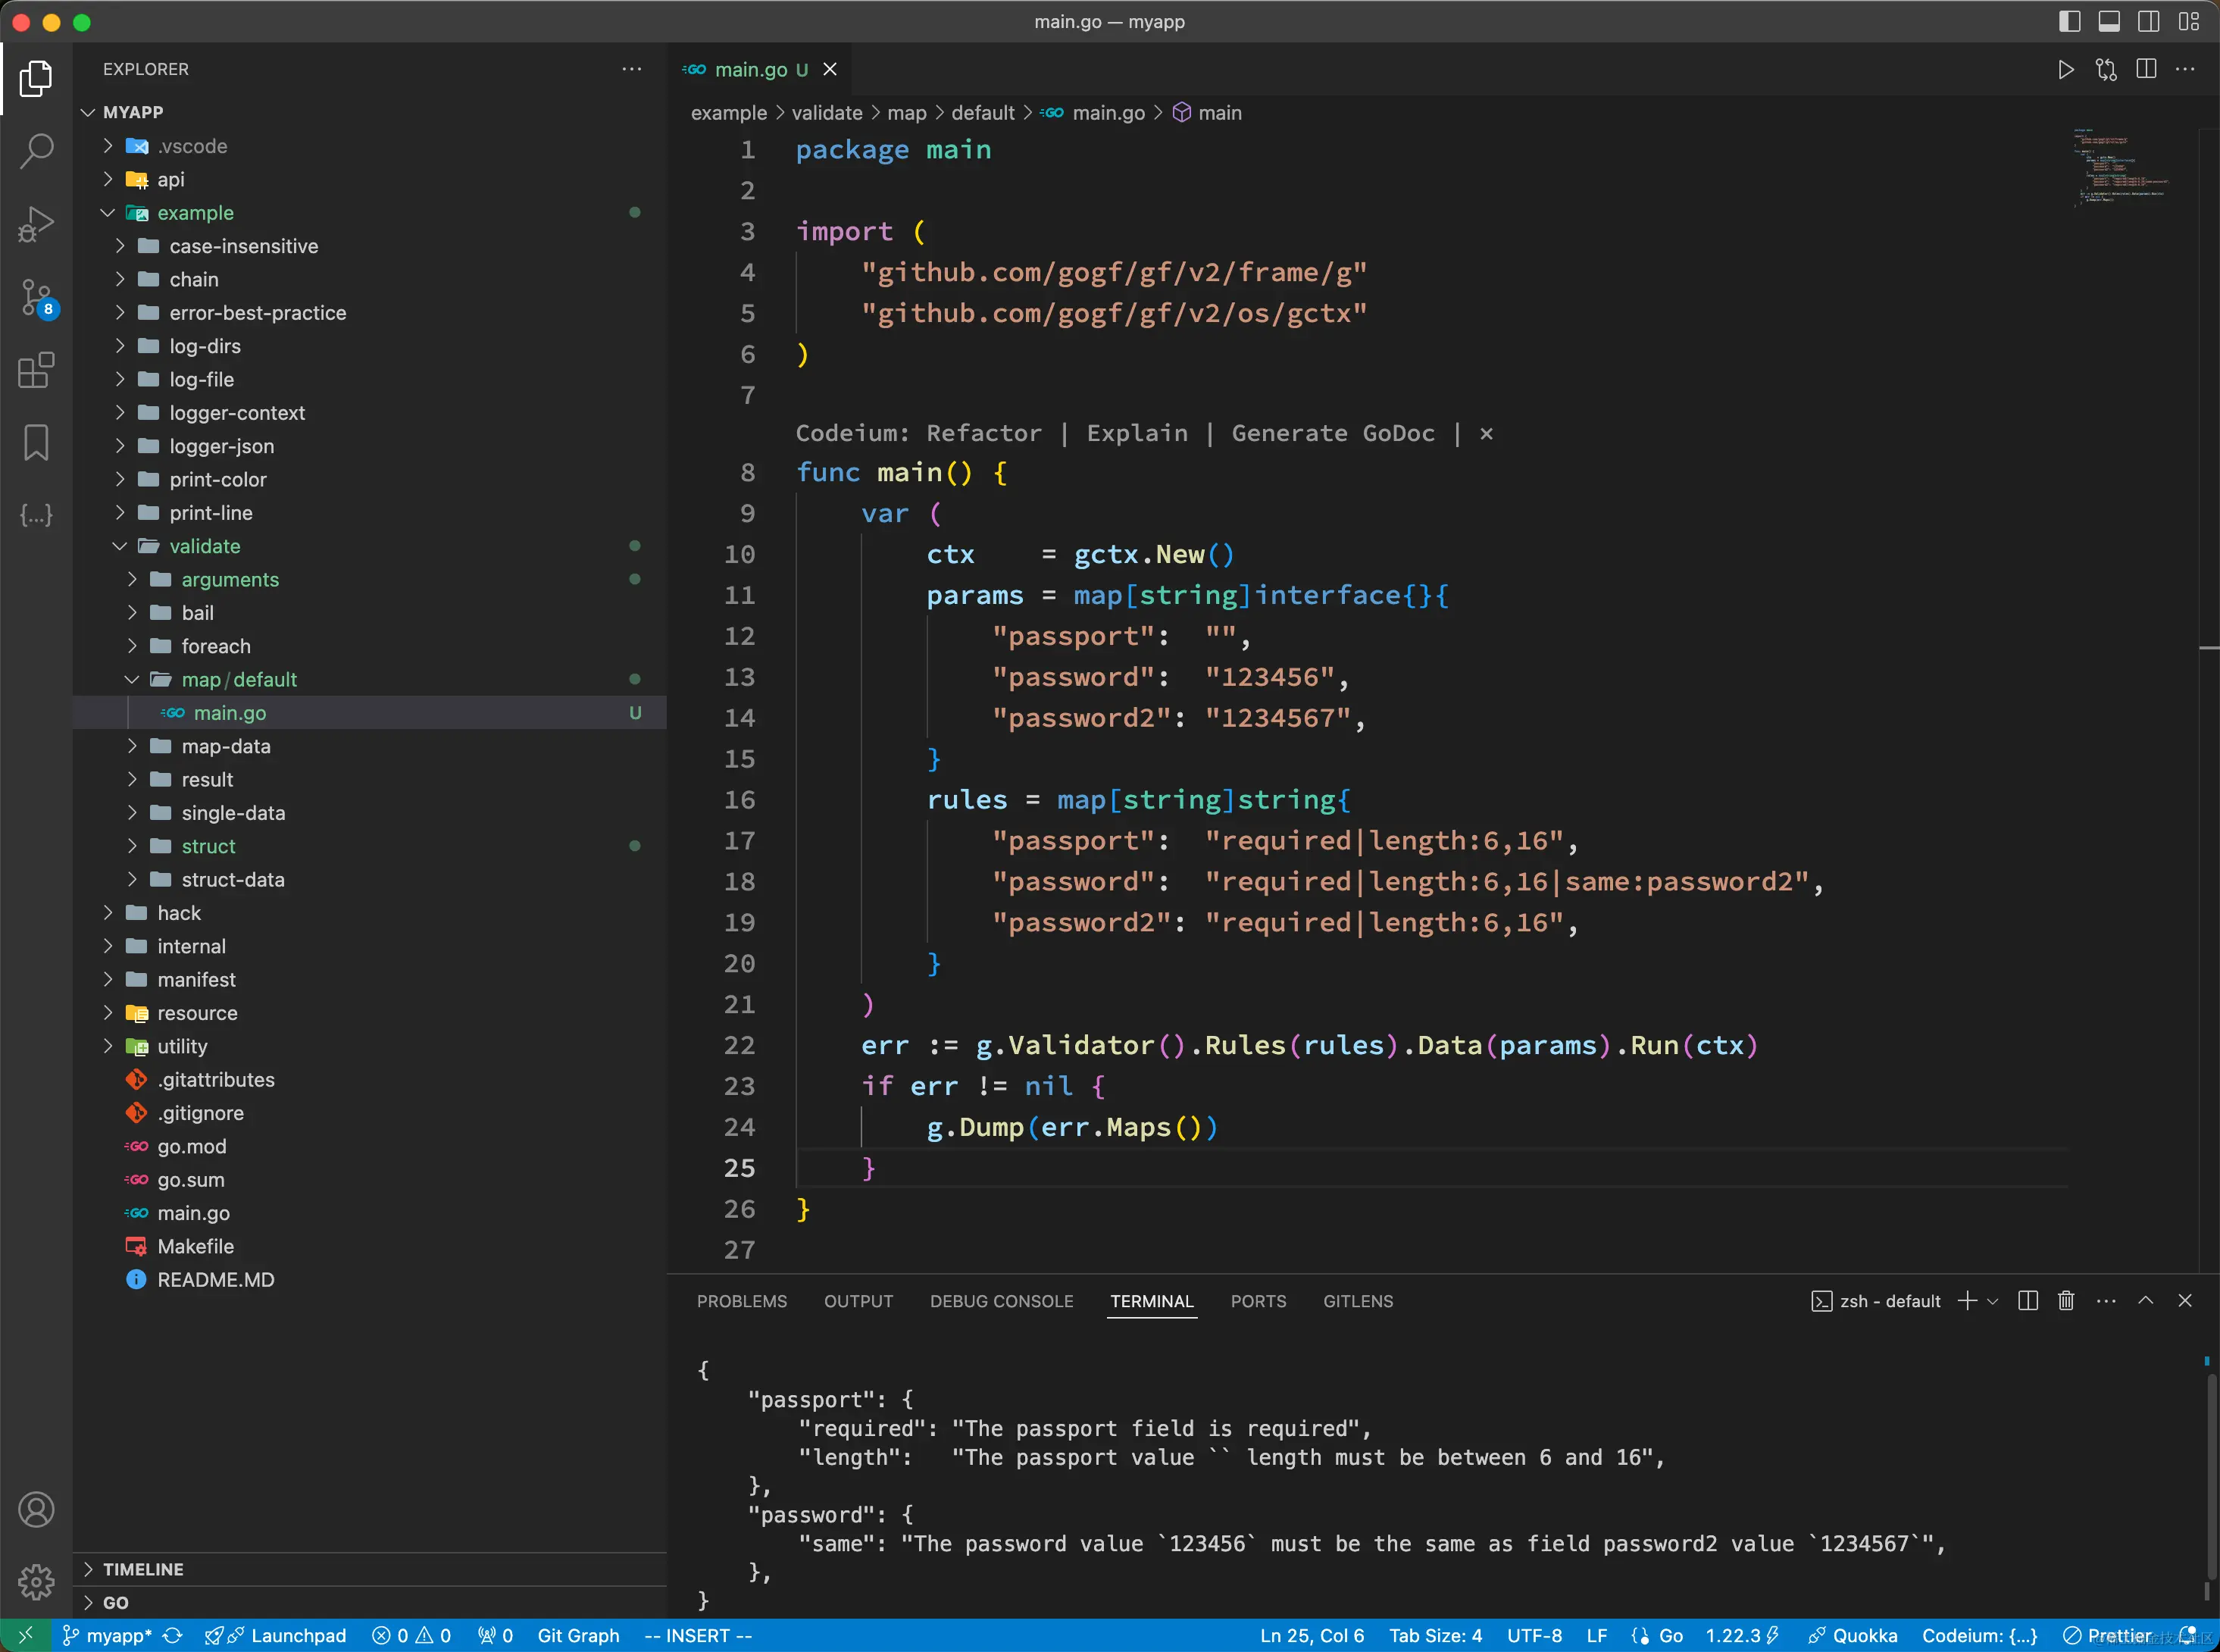Maximize the panel size chevron
The image size is (2220, 1652).
[x=2146, y=1300]
